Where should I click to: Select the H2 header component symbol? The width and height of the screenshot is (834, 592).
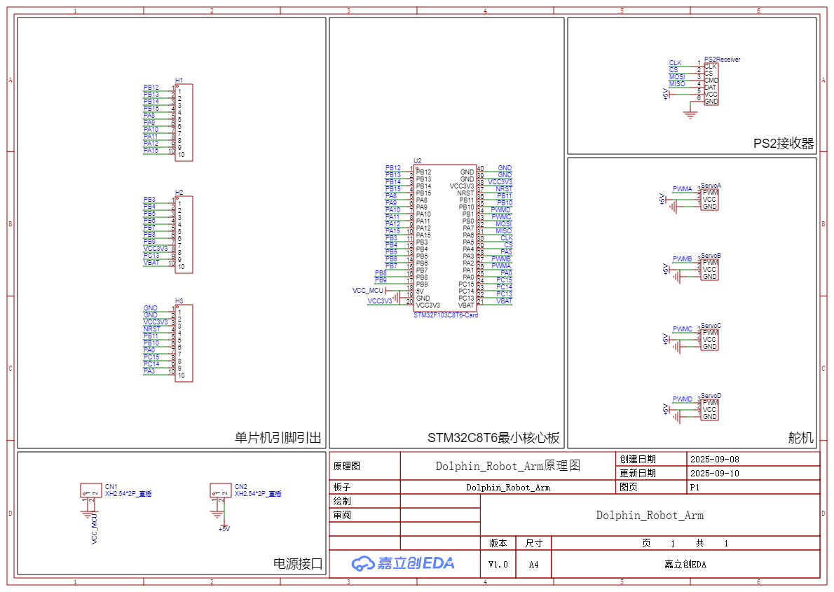(184, 235)
